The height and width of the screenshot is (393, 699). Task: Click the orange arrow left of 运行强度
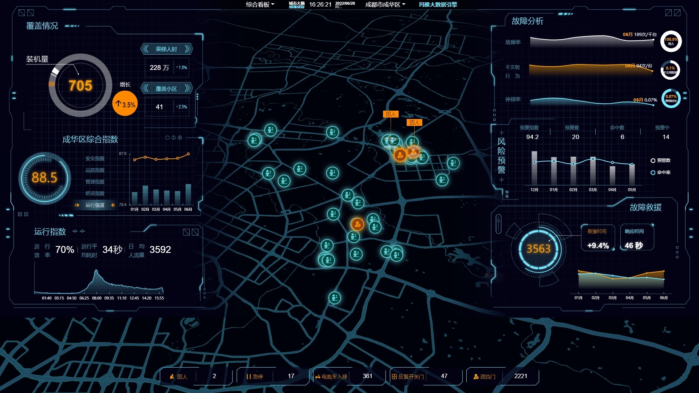(x=77, y=205)
